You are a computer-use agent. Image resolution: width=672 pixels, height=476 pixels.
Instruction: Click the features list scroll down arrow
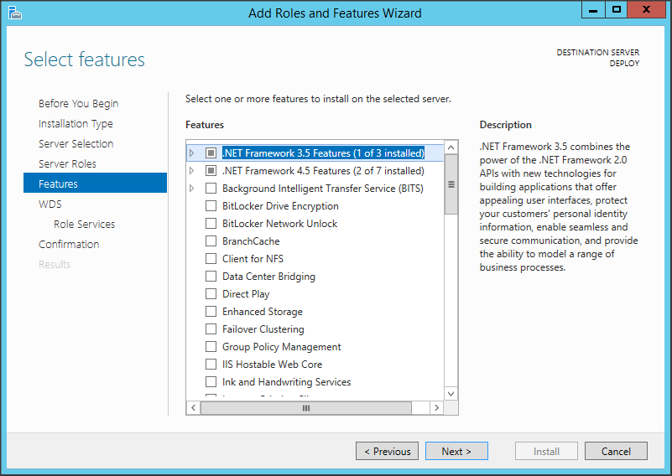[451, 392]
